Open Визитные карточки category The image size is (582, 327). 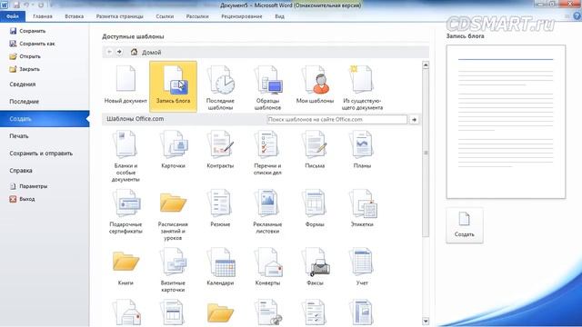pyautogui.click(x=173, y=270)
